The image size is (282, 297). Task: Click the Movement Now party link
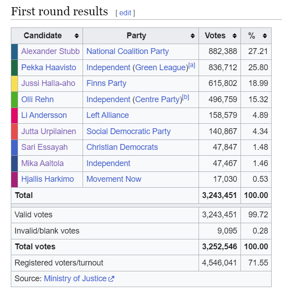[114, 179]
